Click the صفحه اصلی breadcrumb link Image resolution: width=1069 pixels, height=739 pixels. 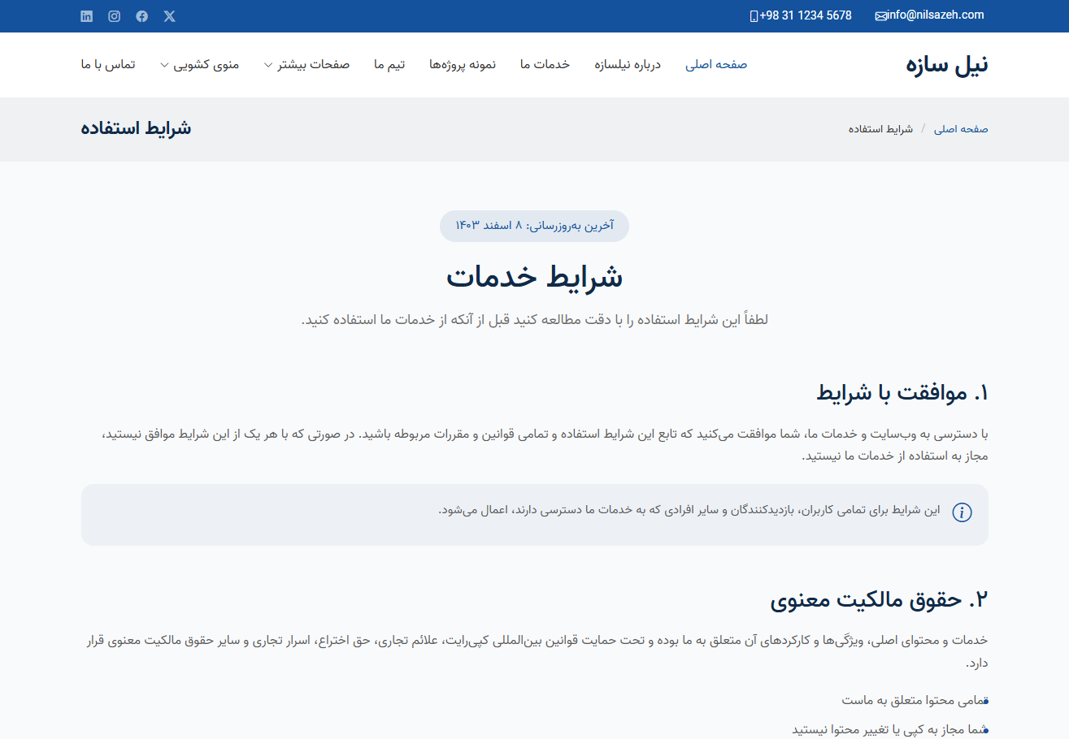(x=961, y=128)
